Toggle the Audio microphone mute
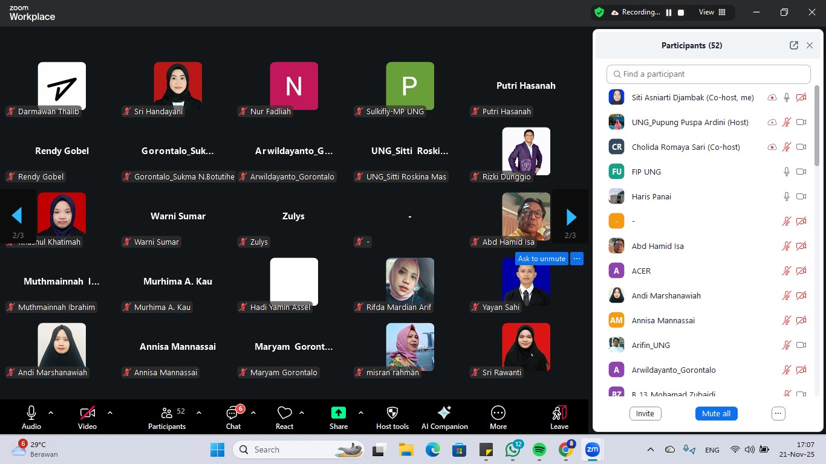 click(x=31, y=413)
